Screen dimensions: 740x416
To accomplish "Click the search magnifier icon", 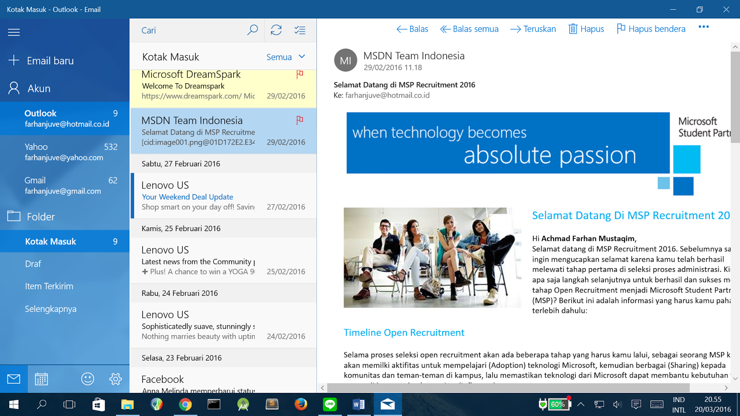I will click(x=253, y=30).
